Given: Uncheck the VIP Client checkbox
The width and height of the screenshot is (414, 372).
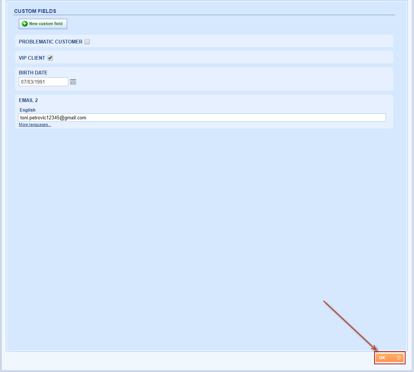Looking at the screenshot, I should (50, 58).
